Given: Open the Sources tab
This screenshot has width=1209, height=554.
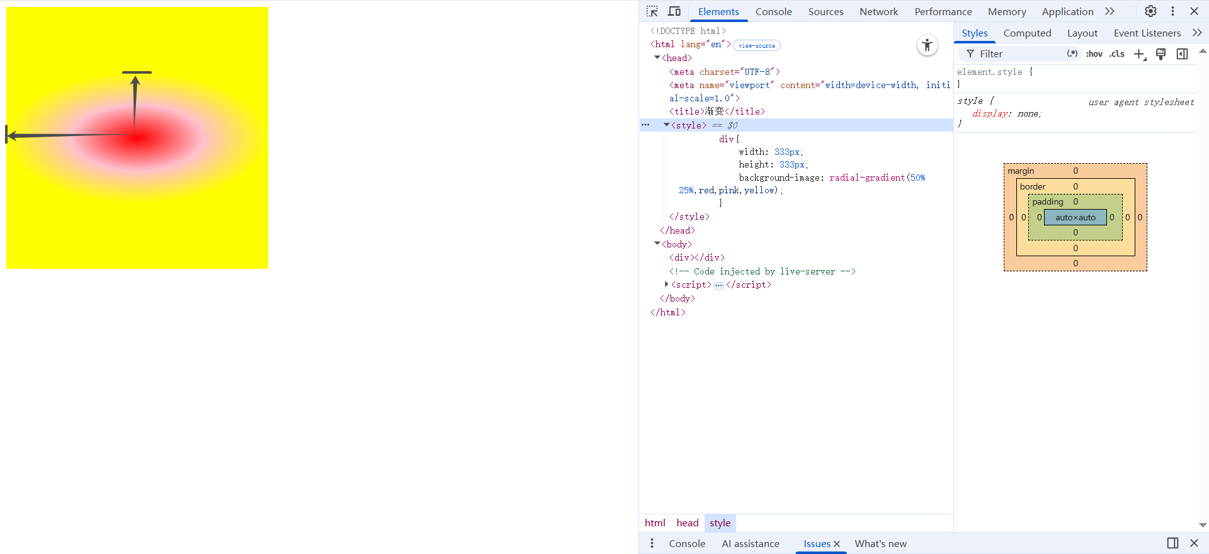Looking at the screenshot, I should pyautogui.click(x=826, y=11).
